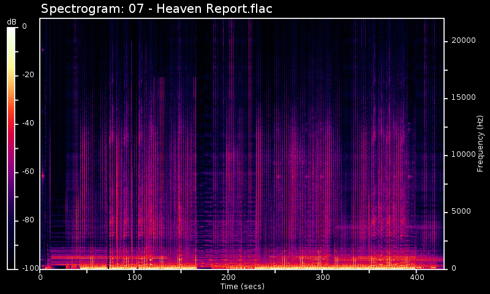The width and height of the screenshot is (490, 294).
Task: Click the 5000 frequency axis label
Action: click(462, 211)
